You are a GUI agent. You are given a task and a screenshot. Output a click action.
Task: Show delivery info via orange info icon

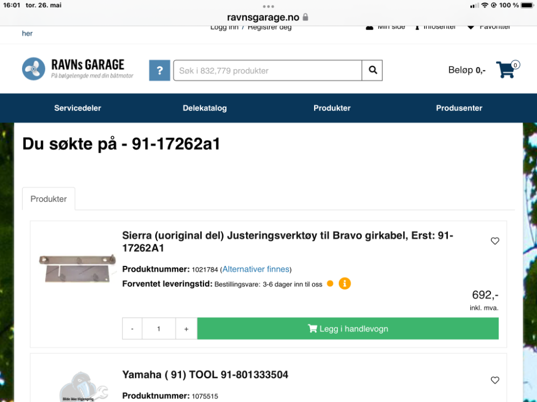tap(345, 284)
